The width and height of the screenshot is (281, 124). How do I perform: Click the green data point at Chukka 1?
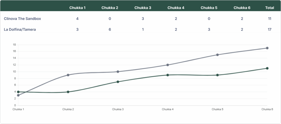(18, 92)
